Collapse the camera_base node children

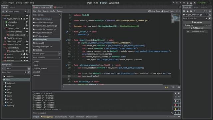tap(5, 28)
